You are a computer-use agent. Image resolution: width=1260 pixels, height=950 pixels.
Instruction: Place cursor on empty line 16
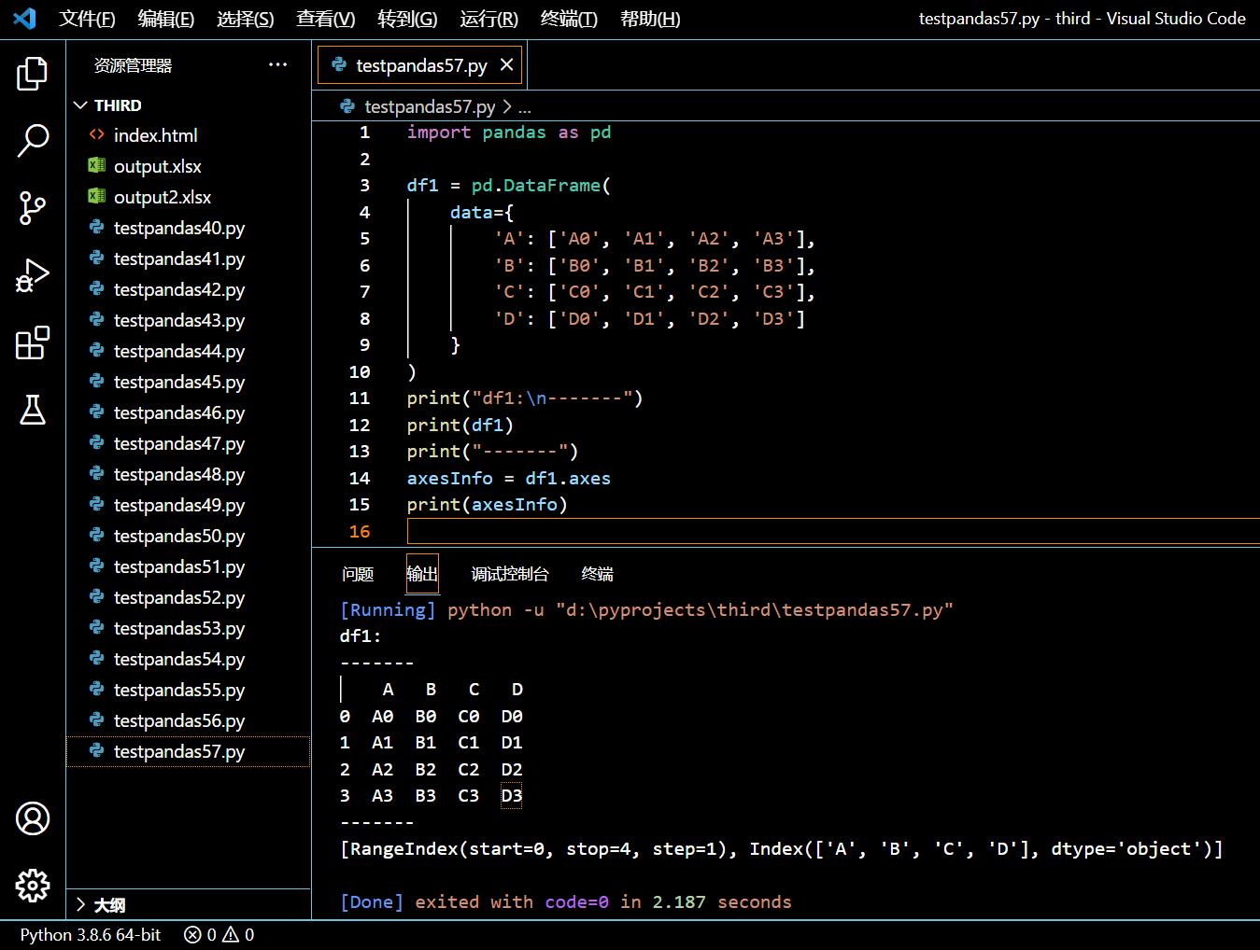coord(833,531)
